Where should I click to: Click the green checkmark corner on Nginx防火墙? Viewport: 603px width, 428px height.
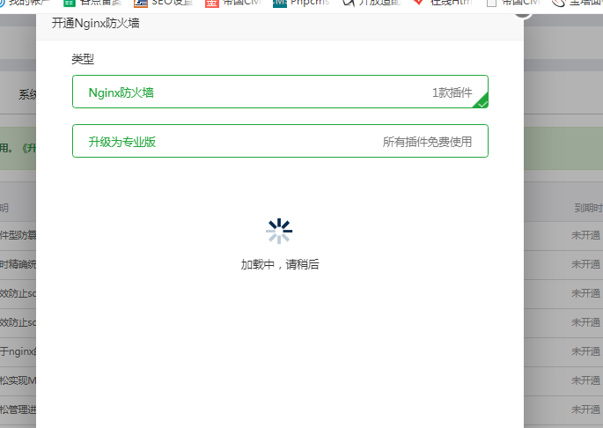[481, 101]
